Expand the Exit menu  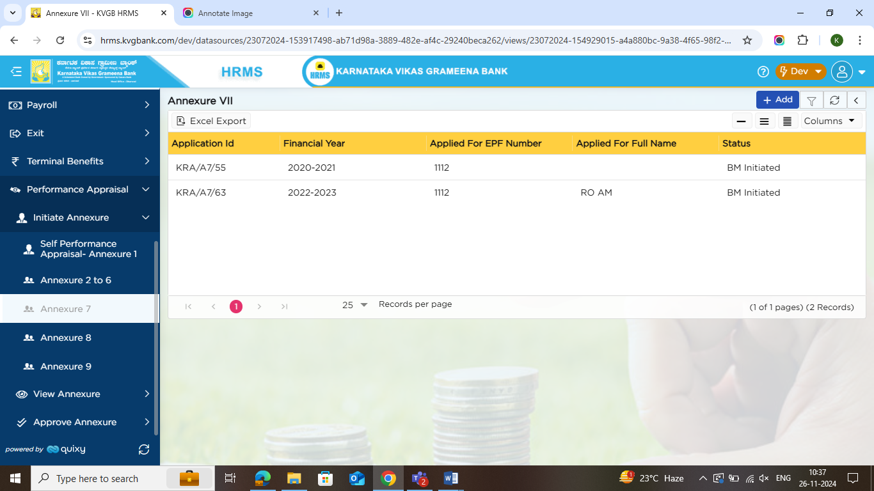point(79,133)
